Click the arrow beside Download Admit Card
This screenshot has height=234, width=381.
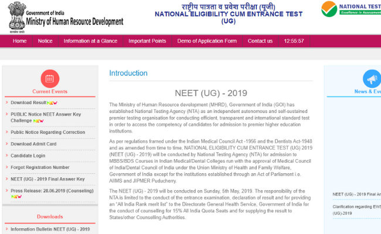tap(6, 144)
